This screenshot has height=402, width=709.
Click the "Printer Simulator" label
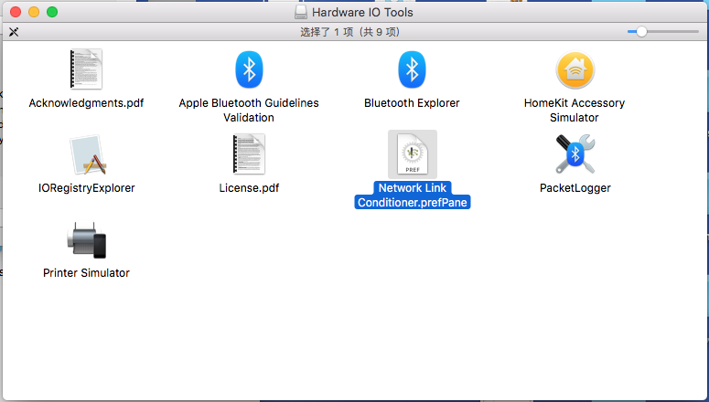click(86, 273)
